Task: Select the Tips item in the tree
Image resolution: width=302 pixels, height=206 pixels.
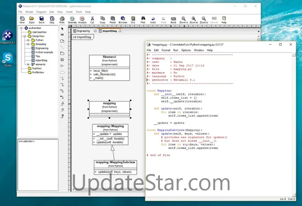Action: [38, 56]
